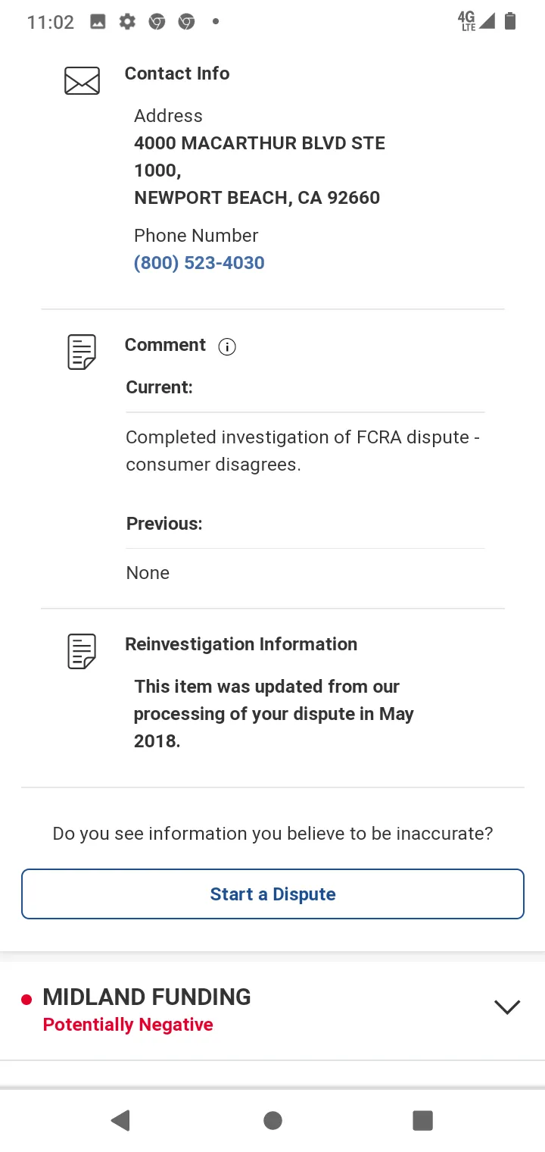Tap the image notification icon in status bar
The image size is (545, 1152).
pyautogui.click(x=98, y=22)
